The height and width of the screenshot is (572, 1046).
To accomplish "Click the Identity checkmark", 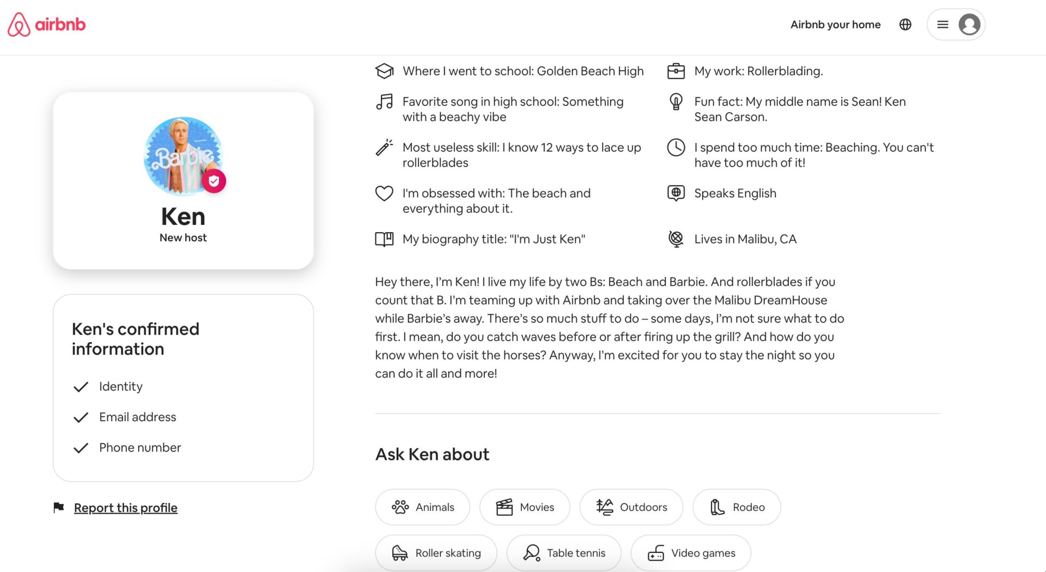I will coord(81,387).
